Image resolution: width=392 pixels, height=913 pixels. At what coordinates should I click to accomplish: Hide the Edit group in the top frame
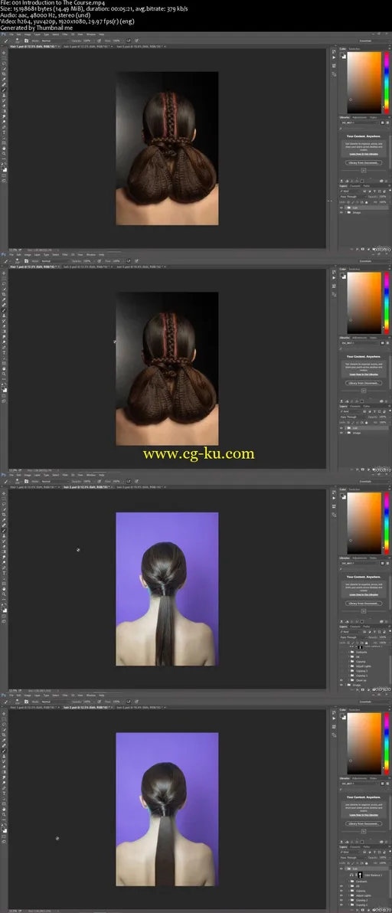tap(341, 208)
